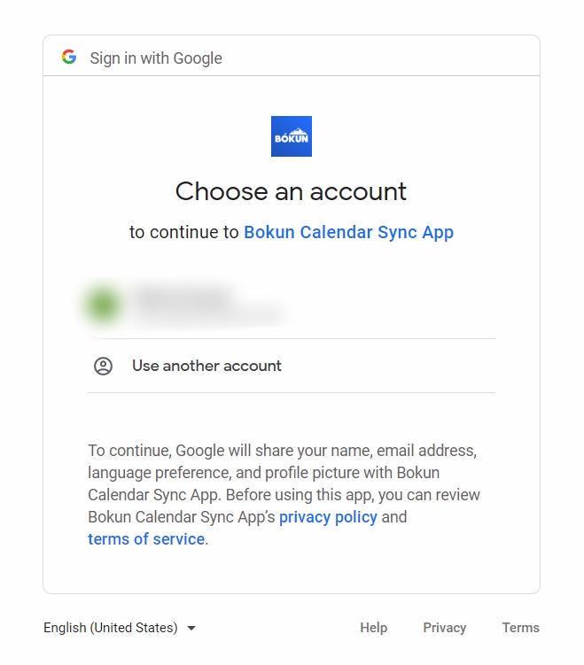Open the Privacy footer link

(444, 628)
